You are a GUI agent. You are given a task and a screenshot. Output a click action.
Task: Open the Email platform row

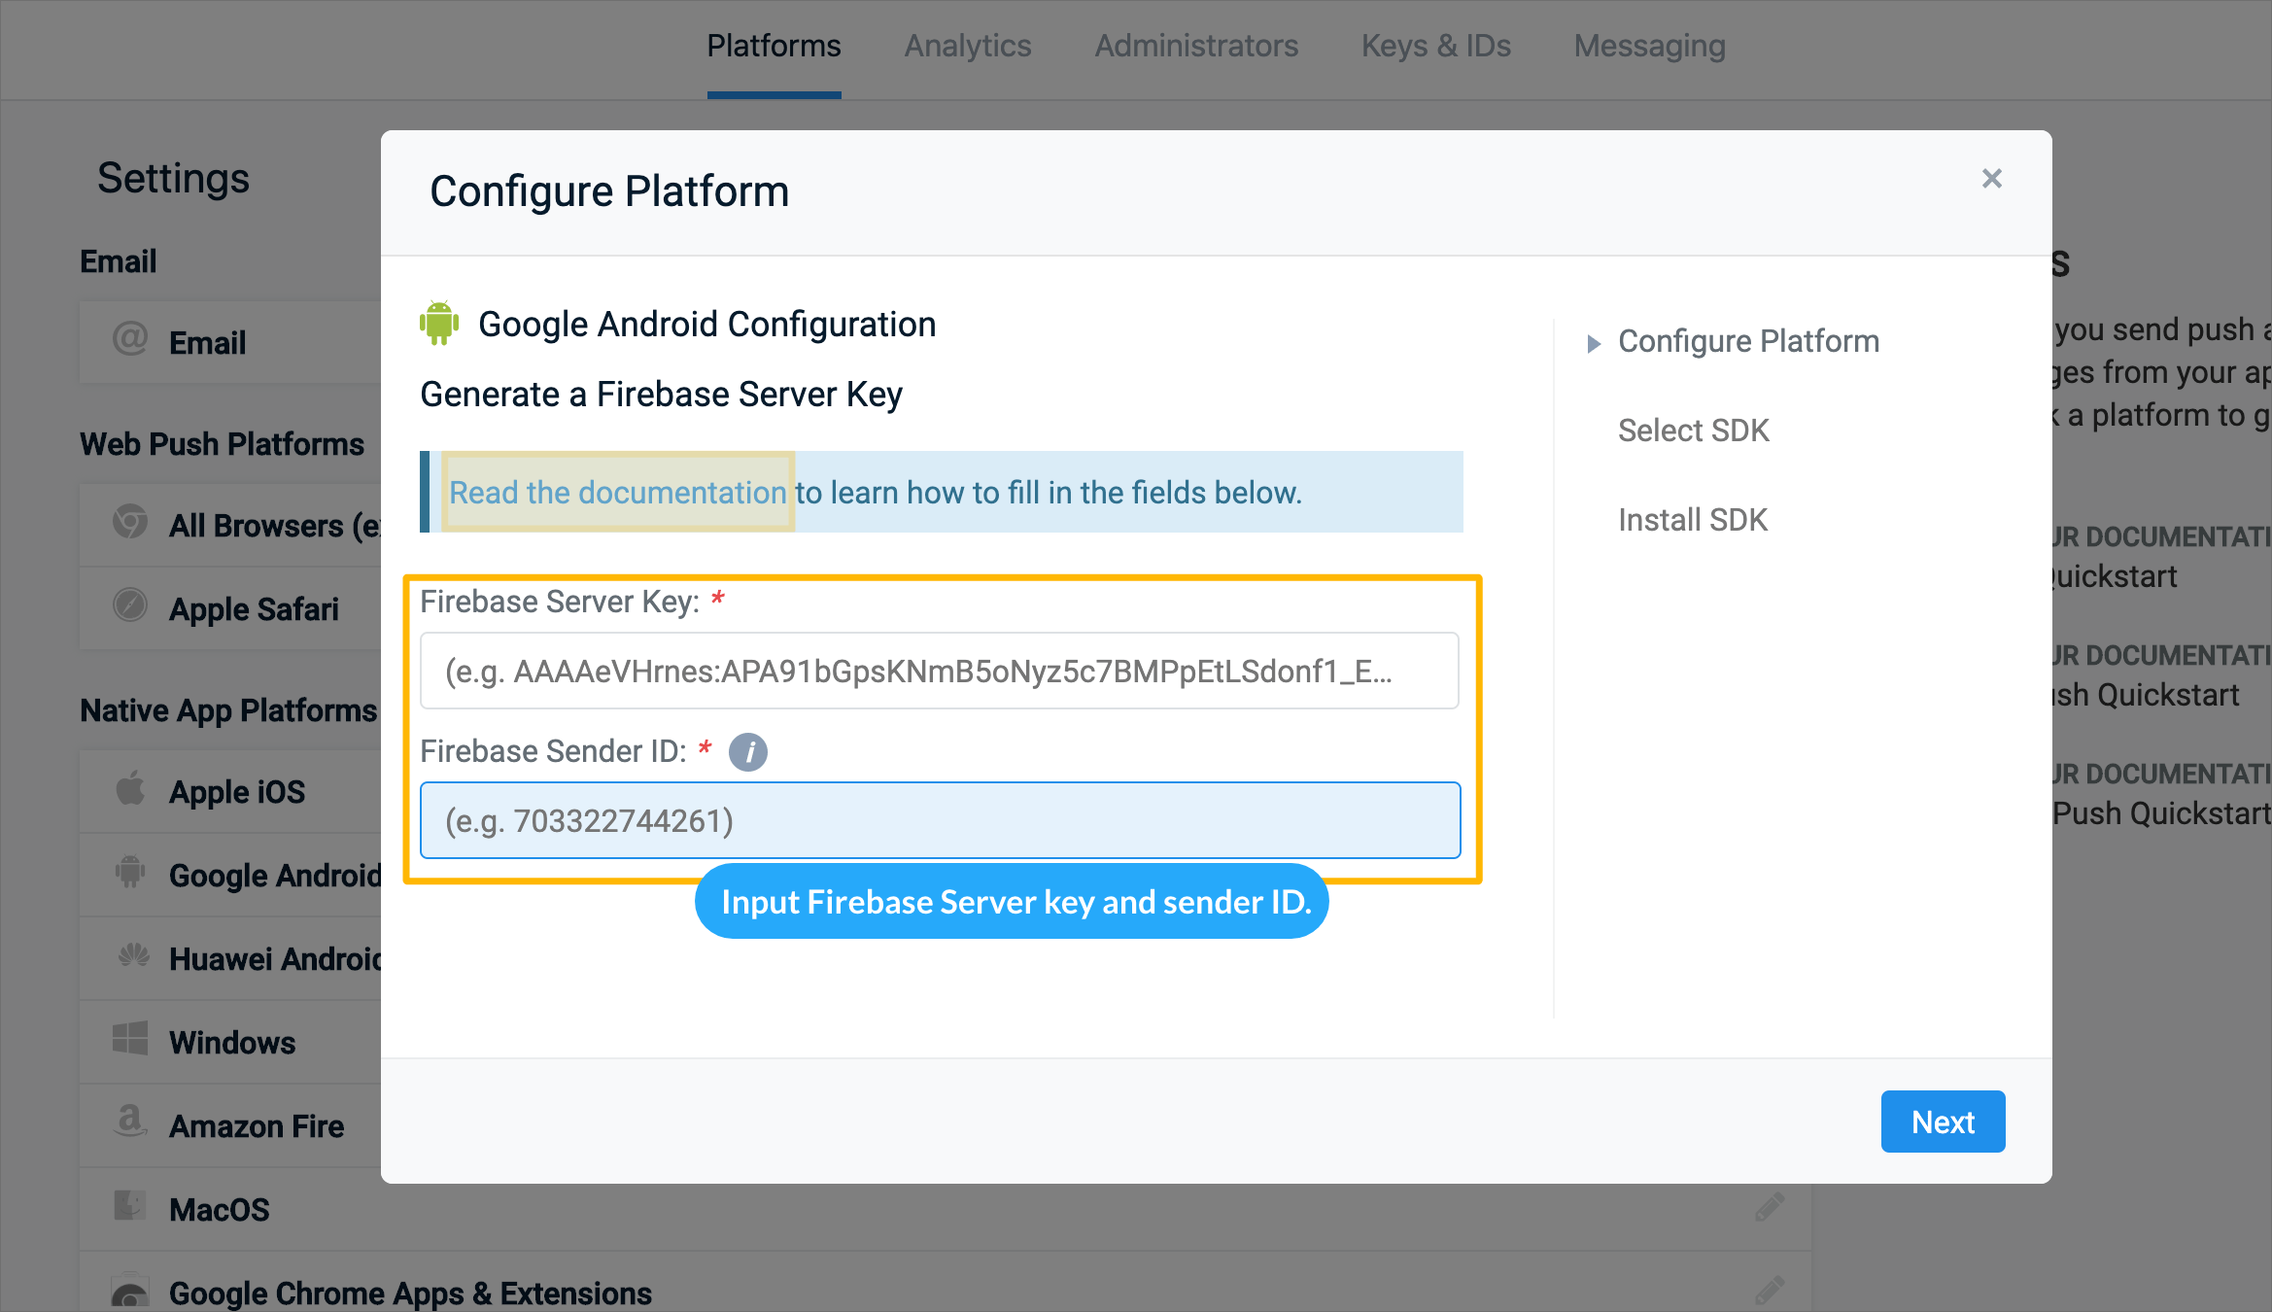(230, 342)
